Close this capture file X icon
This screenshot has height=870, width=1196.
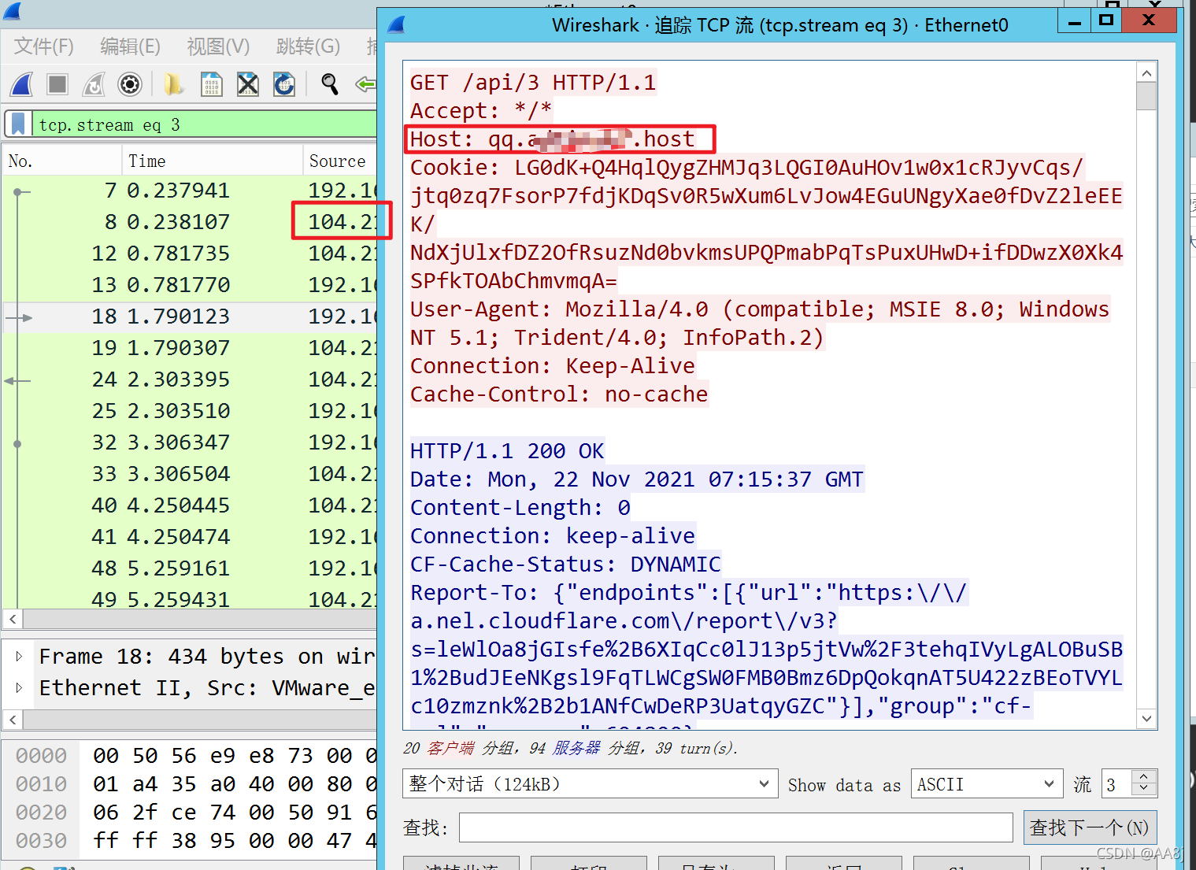248,84
